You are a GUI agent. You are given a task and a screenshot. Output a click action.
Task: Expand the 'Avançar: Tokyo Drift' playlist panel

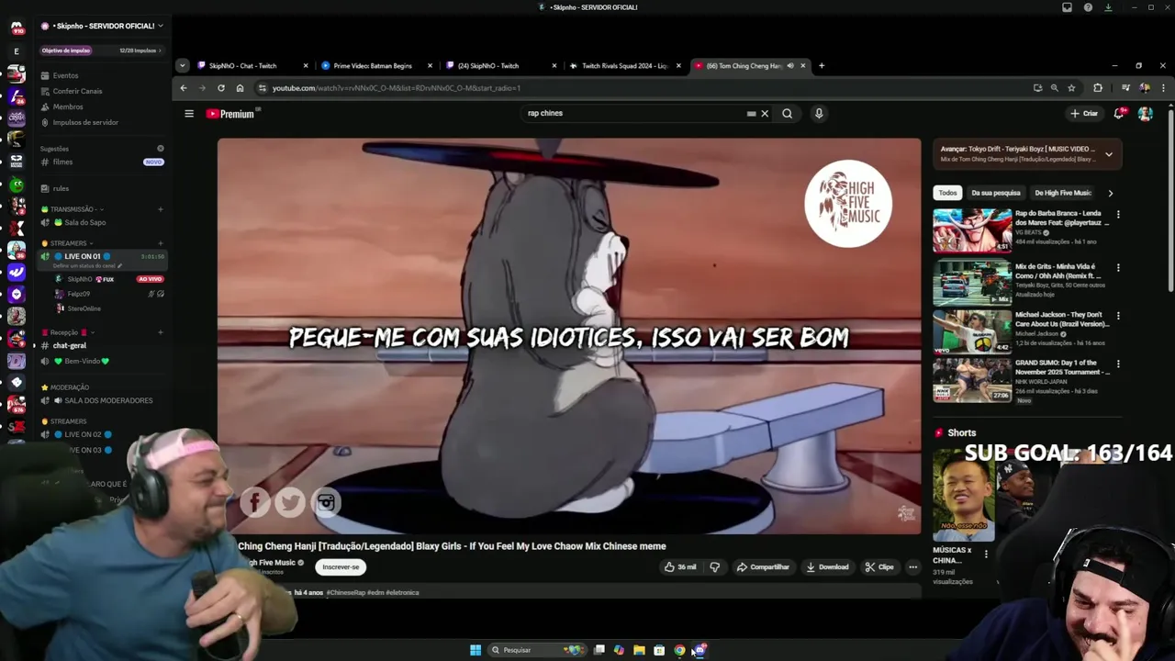pyautogui.click(x=1109, y=154)
